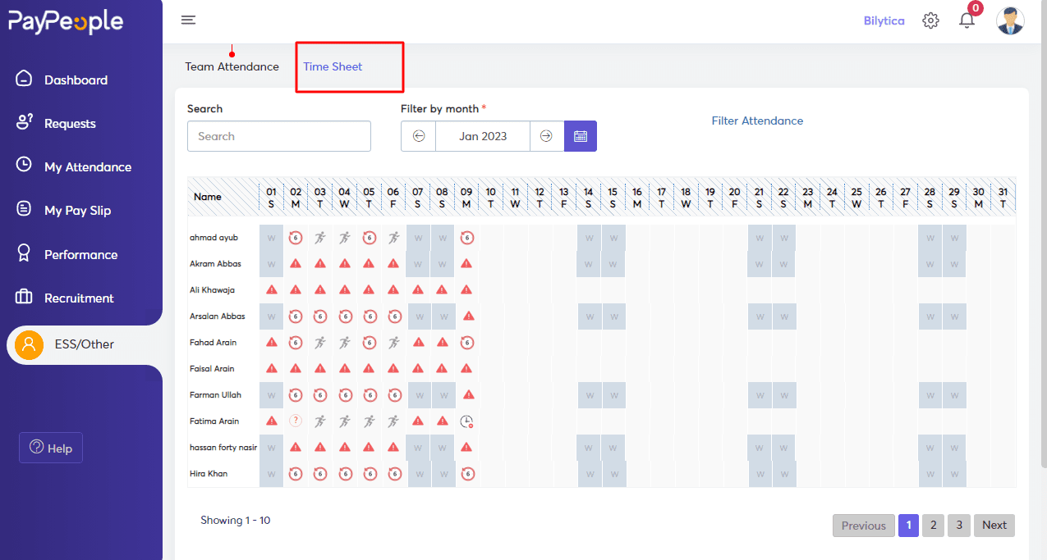Click Arsalan Abbas's day 04 late icon
Viewport: 1047px width, 560px height.
pos(346,316)
